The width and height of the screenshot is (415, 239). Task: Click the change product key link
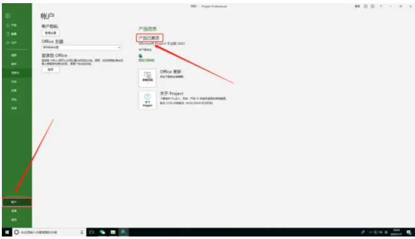[x=146, y=60]
